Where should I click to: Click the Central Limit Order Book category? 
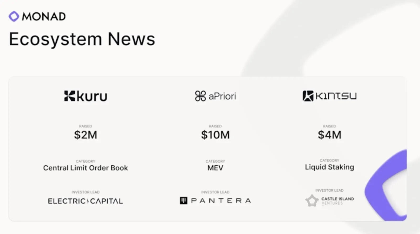86,168
